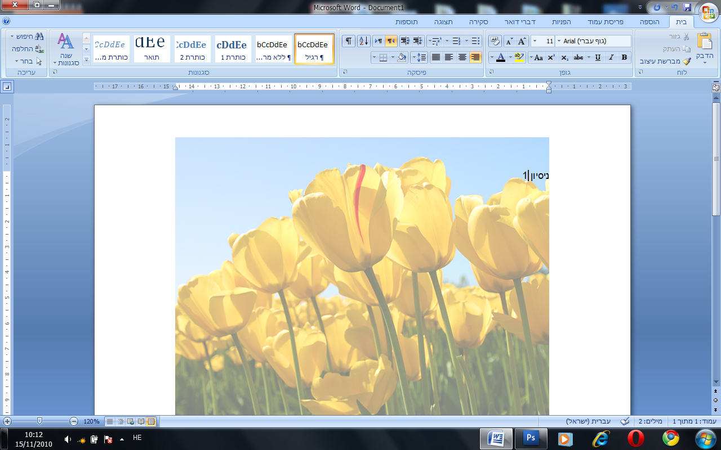Screen dimensions: 721x450
Task: Apply italic formatting
Action: pyautogui.click(x=611, y=57)
